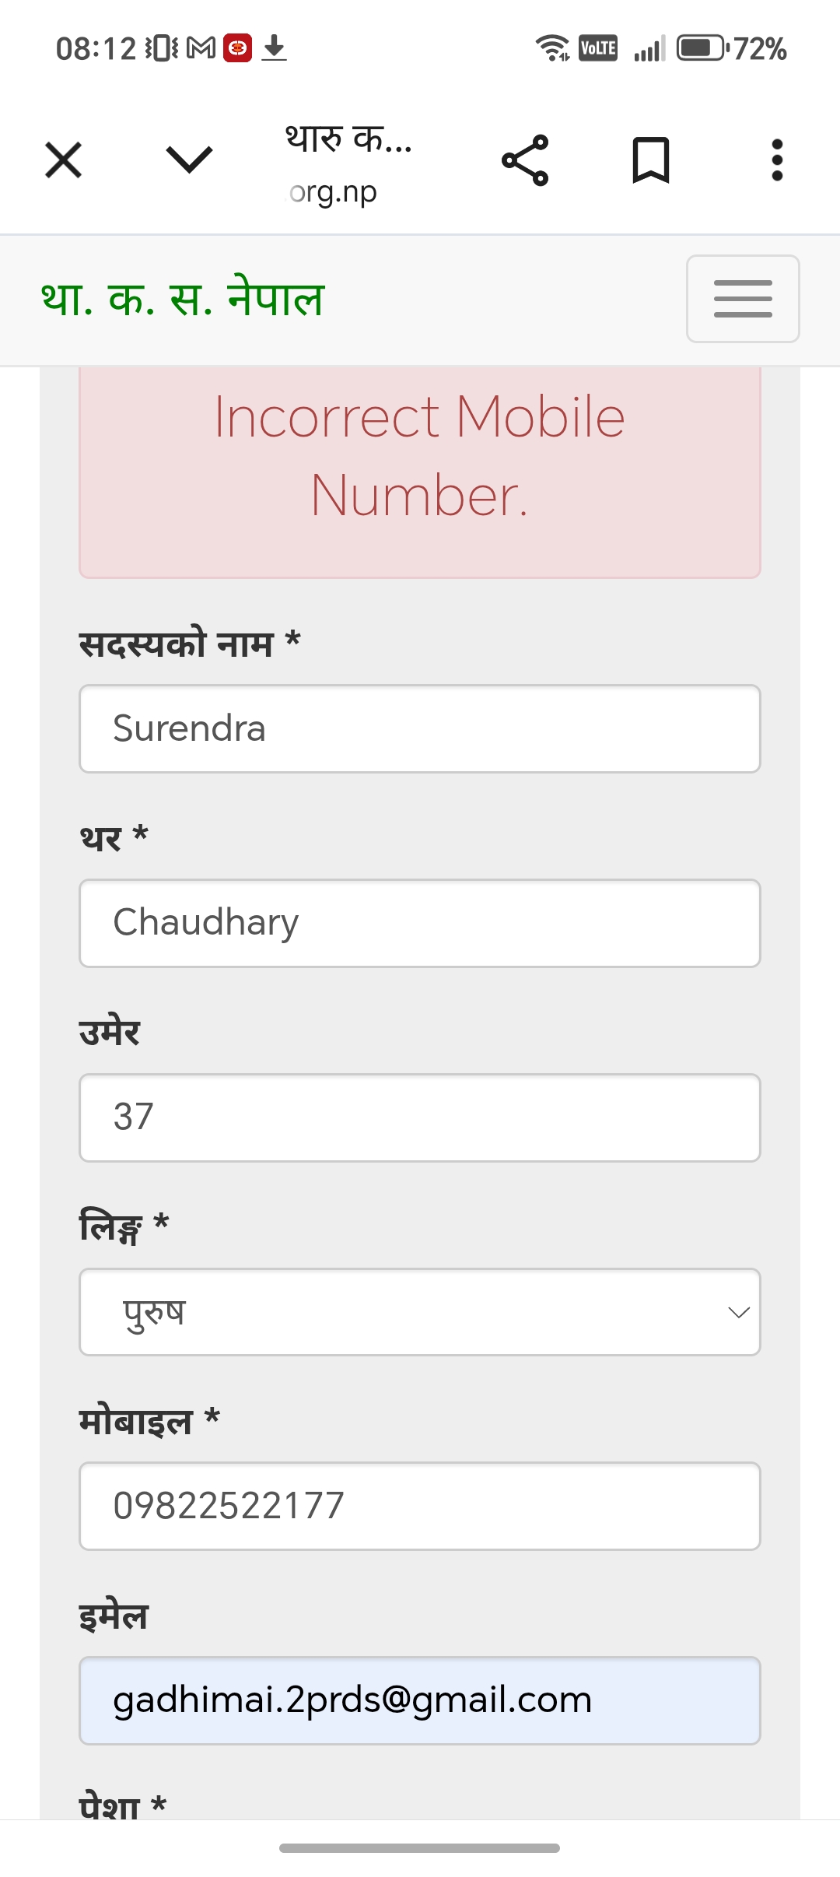The image size is (840, 1877).
Task: Tap the downward chevron to minimize tab
Action: pyautogui.click(x=189, y=160)
